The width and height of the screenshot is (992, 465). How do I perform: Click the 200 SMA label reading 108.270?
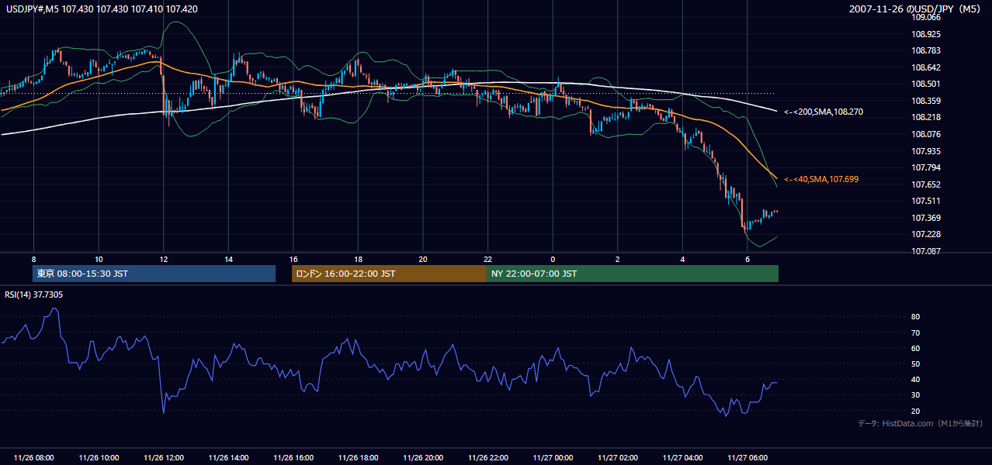click(x=823, y=112)
